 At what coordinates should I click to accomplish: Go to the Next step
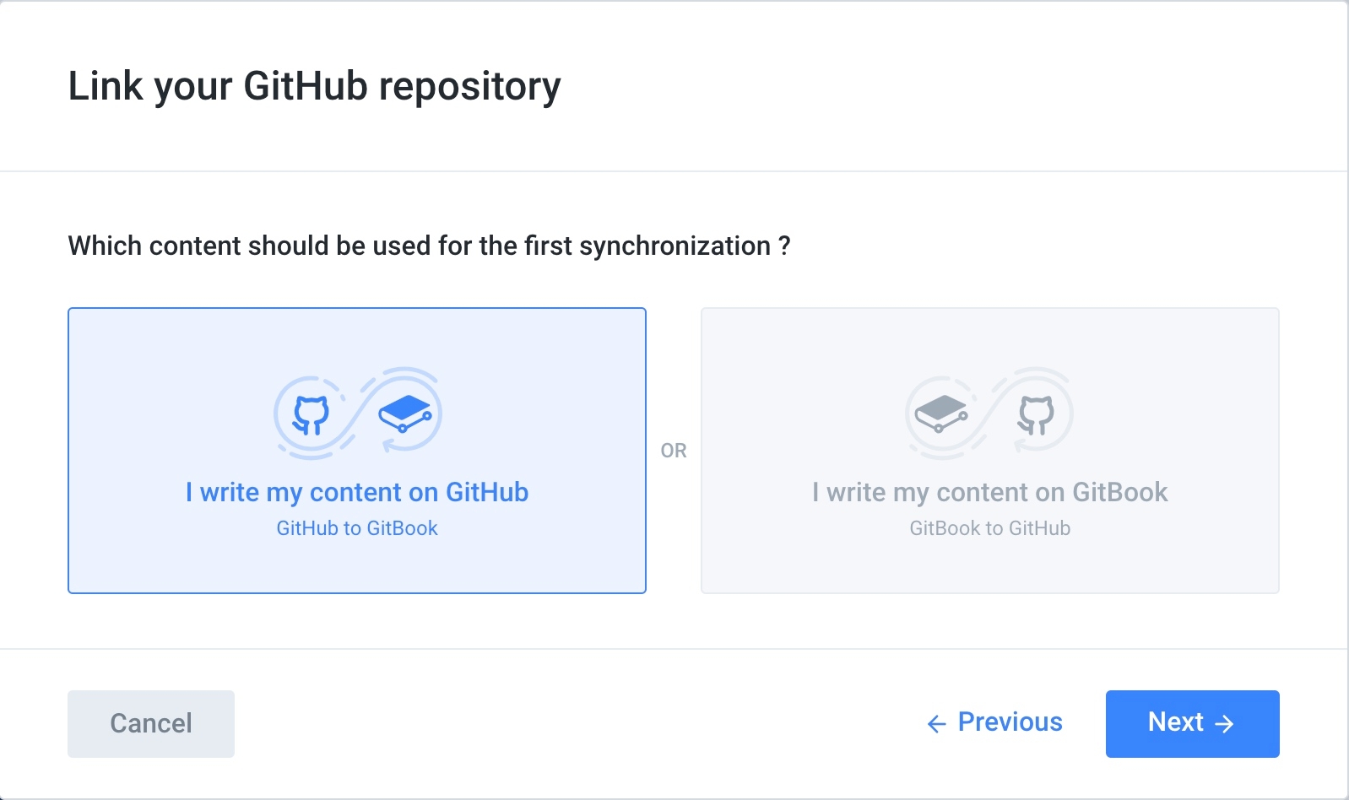click(1192, 723)
